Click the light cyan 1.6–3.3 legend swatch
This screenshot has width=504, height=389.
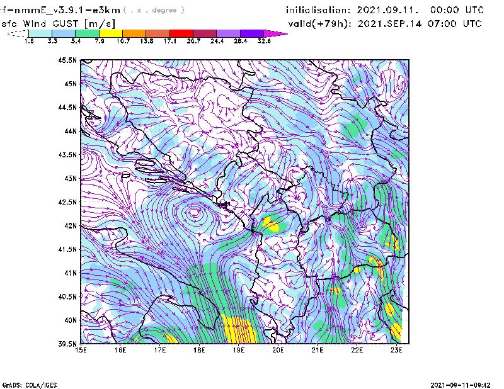[40, 33]
